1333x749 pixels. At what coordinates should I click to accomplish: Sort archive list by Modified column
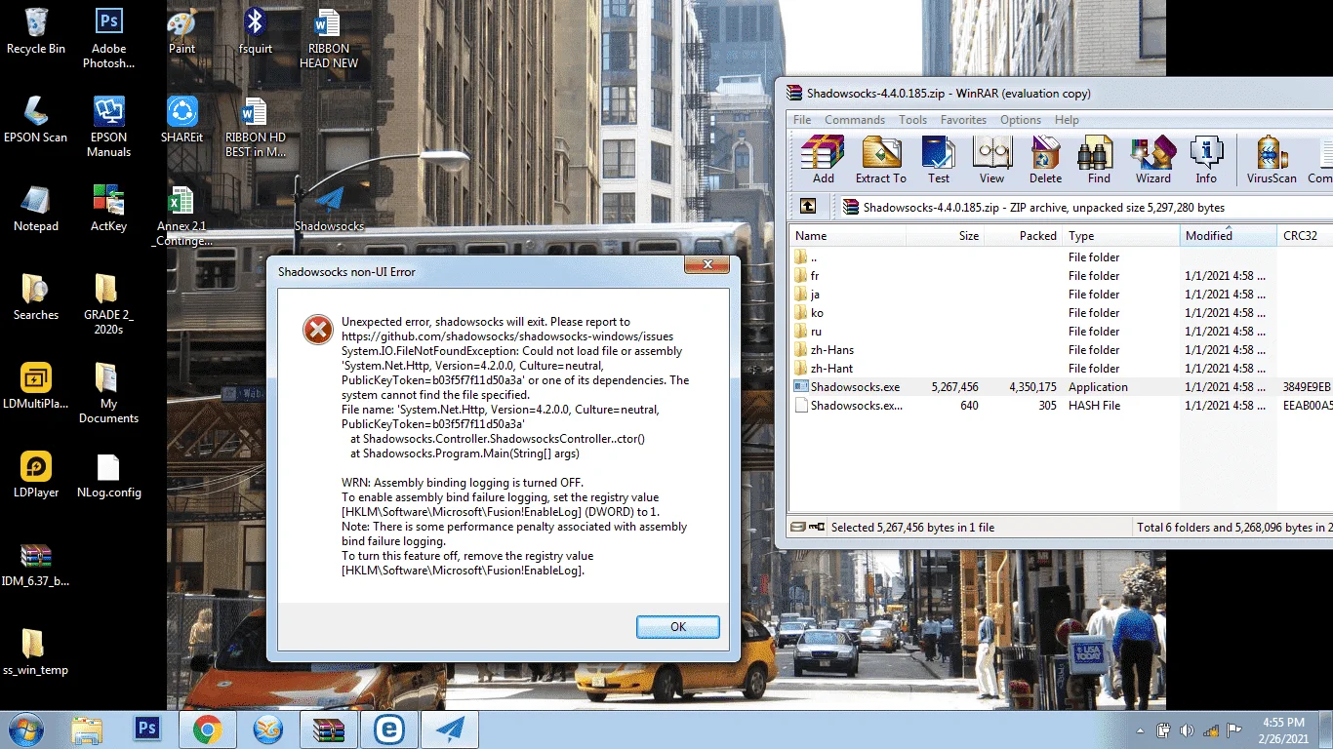point(1229,236)
